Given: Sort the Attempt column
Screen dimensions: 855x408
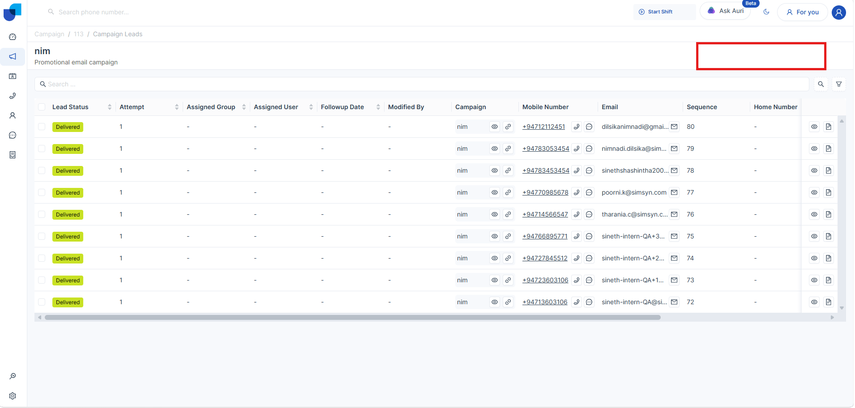Looking at the screenshot, I should coord(177,107).
